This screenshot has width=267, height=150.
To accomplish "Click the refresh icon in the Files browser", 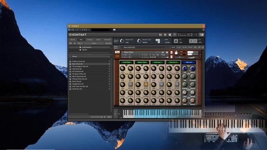I will coord(71,43).
